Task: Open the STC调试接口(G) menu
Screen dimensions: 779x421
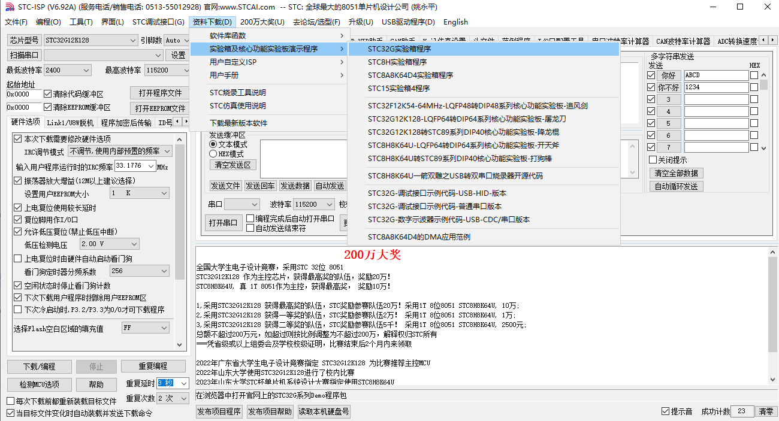Action: 158,22
